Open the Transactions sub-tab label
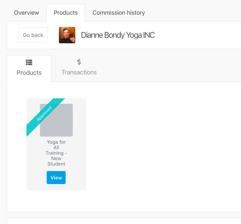Screen dimensions: 241x224 pos(79,72)
